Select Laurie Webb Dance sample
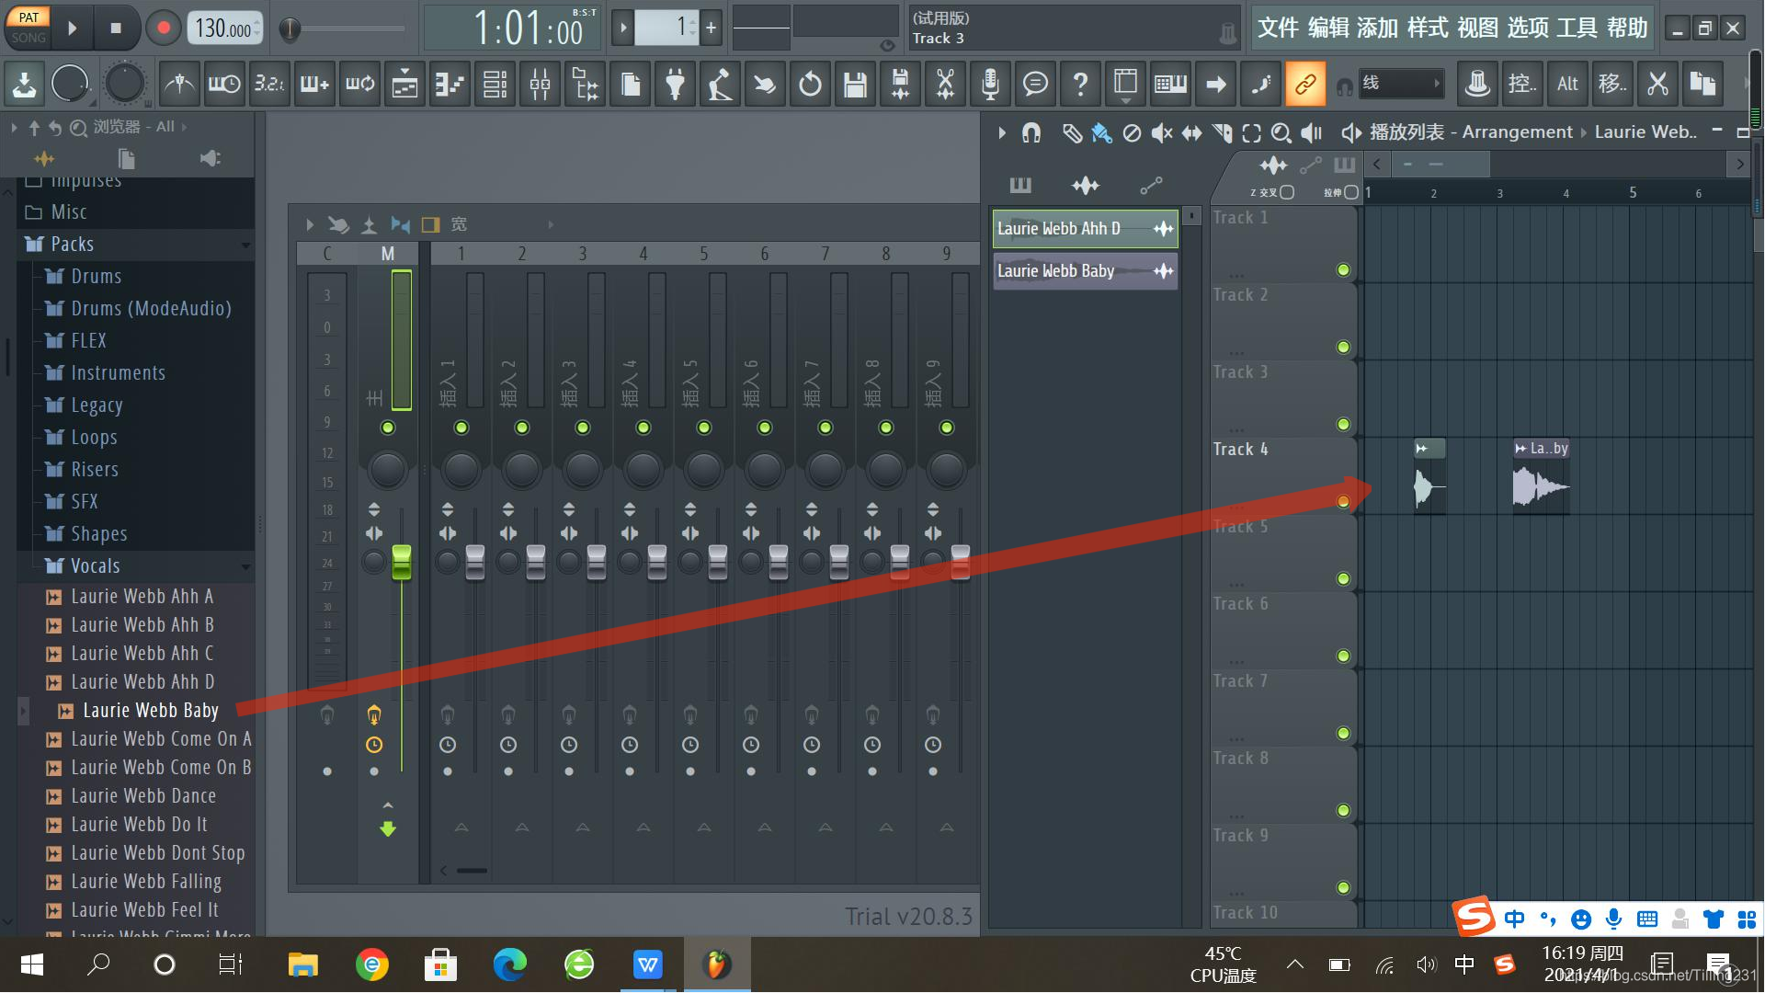 point(143,796)
